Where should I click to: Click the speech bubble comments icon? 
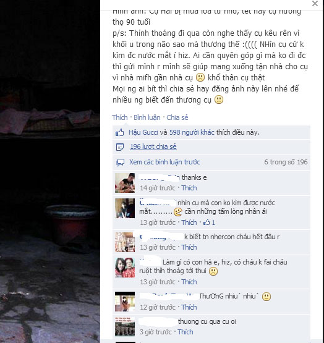point(120,163)
